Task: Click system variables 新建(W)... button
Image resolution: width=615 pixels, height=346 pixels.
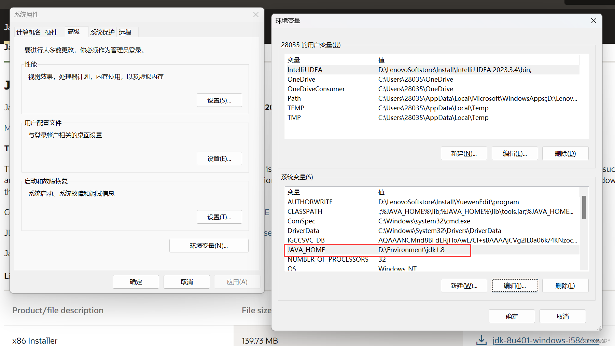Action: [x=464, y=286]
